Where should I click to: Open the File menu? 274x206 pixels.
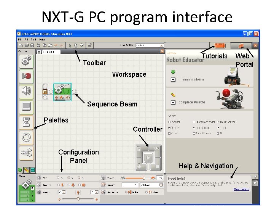coord(20,40)
